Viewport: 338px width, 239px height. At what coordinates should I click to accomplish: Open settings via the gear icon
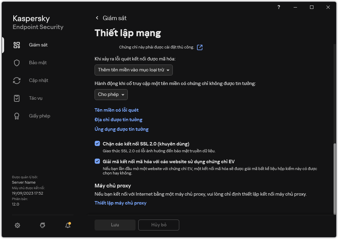(17, 225)
